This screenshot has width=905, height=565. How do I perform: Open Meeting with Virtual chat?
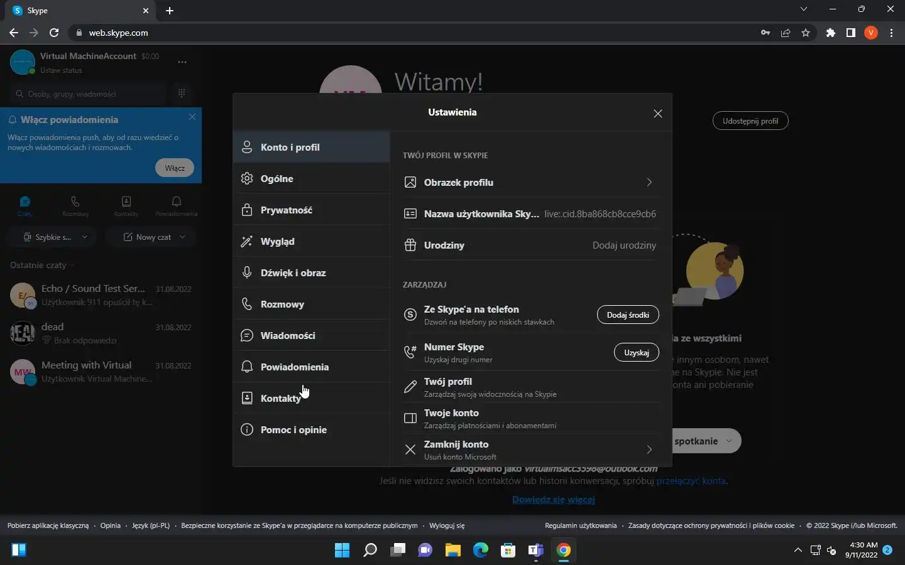tap(101, 372)
